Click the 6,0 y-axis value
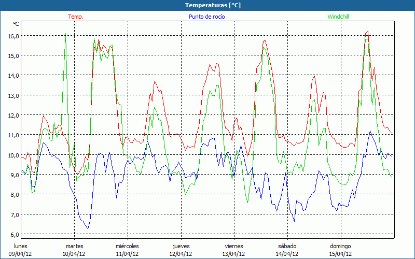 pos(13,234)
